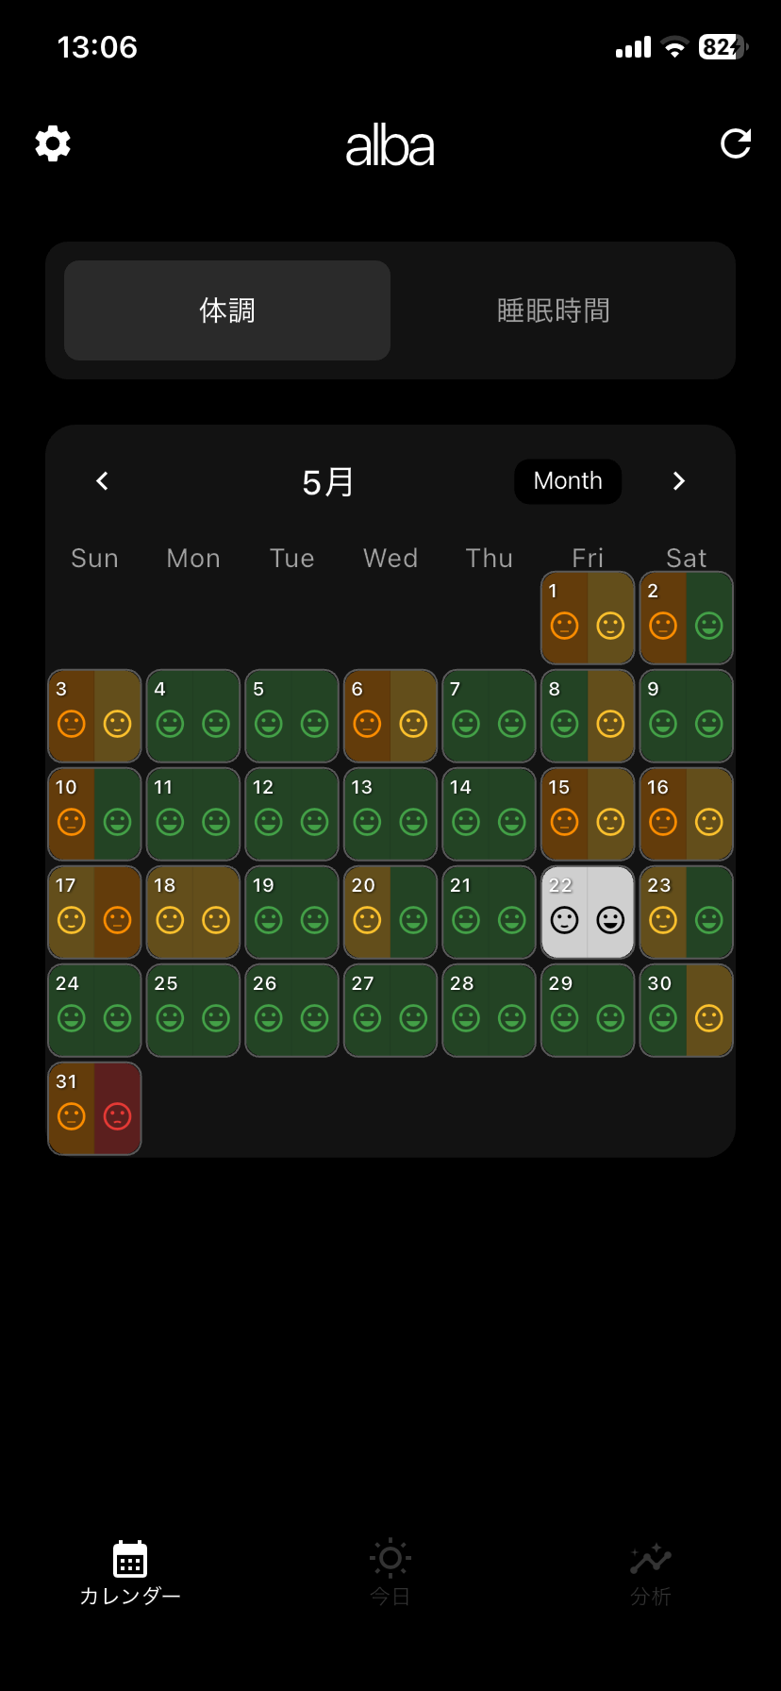Go to next month with right chevron
The width and height of the screenshot is (781, 1691).
(x=678, y=481)
